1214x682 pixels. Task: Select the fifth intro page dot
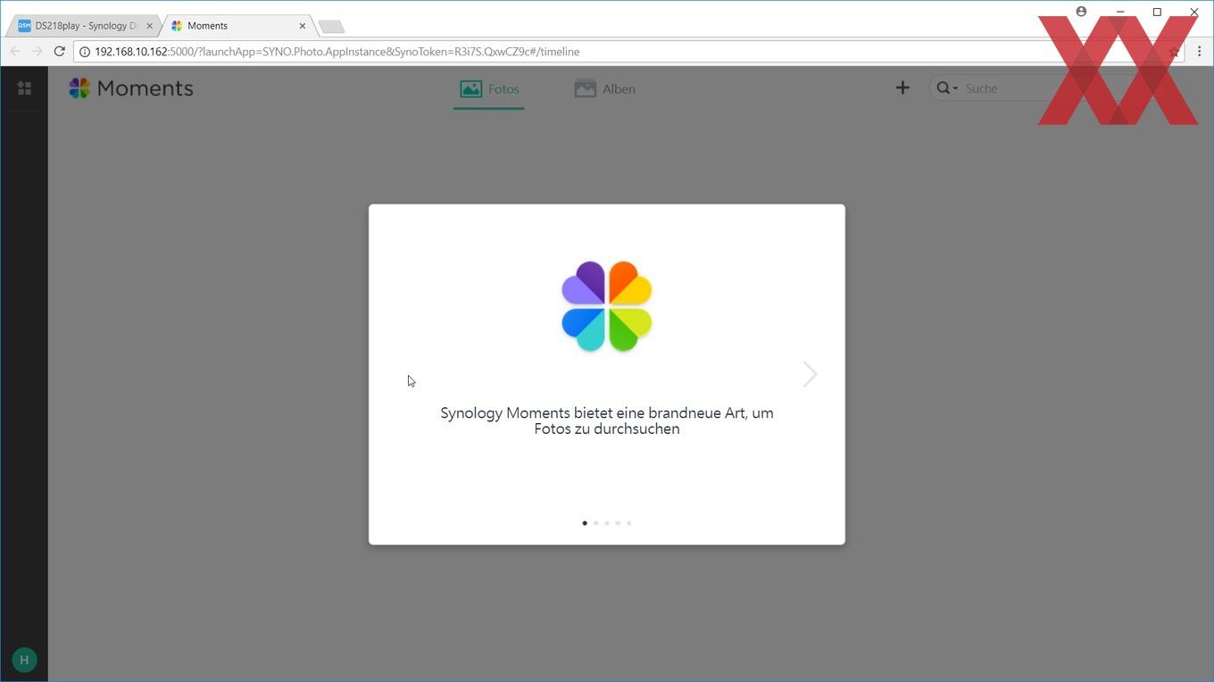(x=628, y=523)
